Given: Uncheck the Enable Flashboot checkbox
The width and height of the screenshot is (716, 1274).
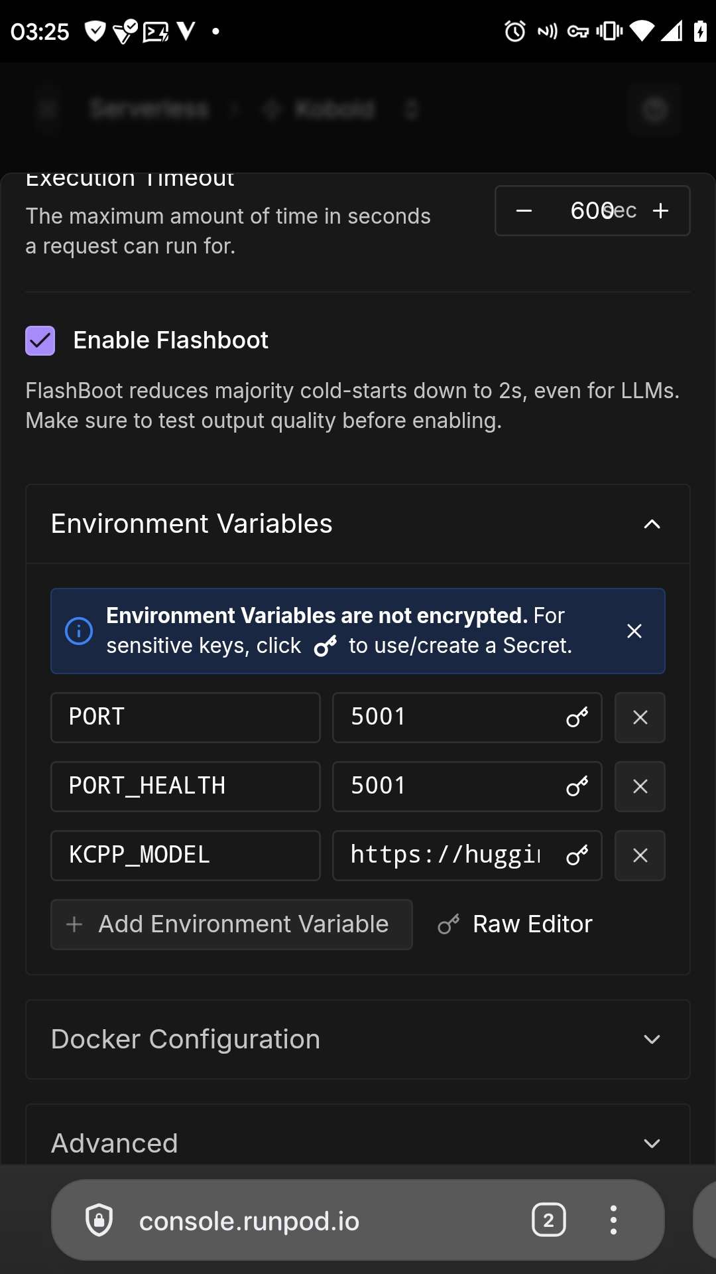Looking at the screenshot, I should click(40, 341).
